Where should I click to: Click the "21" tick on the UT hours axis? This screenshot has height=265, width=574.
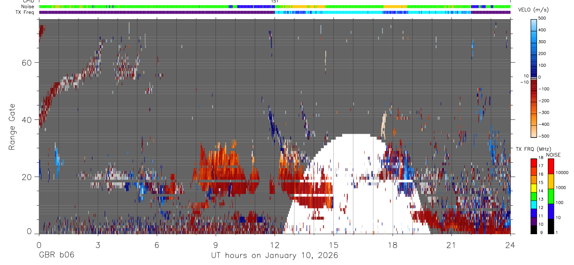[451, 245]
